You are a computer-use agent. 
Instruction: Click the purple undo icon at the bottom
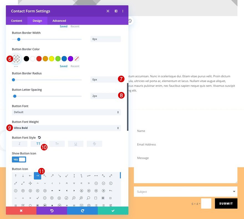coord(52,211)
